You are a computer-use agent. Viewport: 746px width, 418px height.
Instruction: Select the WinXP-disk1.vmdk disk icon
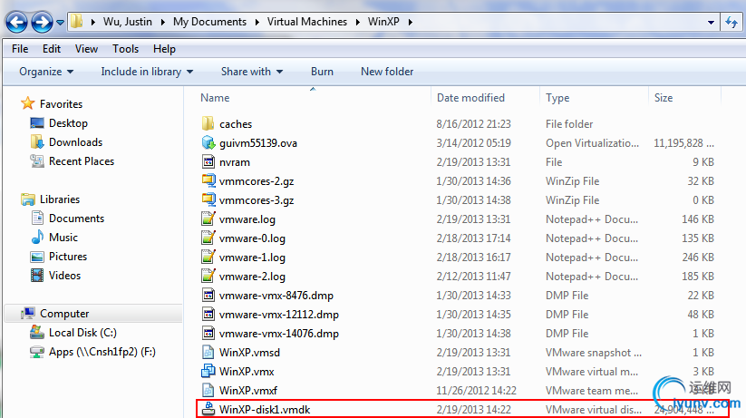pos(208,409)
